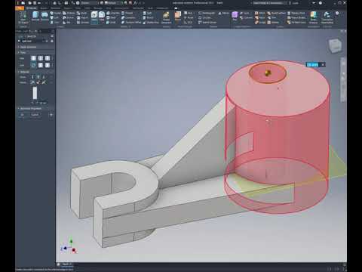Select the document tab at bottom
The height and width of the screenshot is (272, 362).
pos(66,264)
